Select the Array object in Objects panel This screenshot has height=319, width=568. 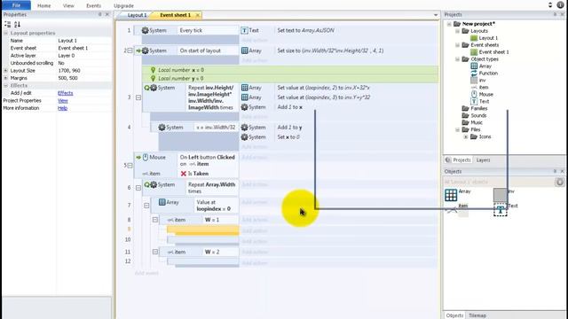click(x=451, y=195)
